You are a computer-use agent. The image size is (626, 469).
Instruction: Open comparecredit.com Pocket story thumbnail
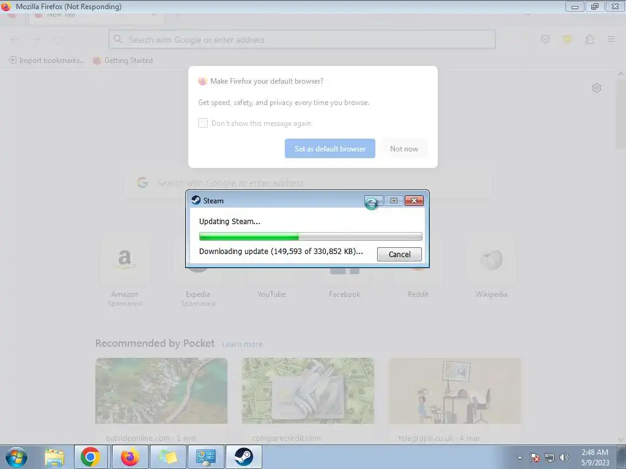(308, 391)
